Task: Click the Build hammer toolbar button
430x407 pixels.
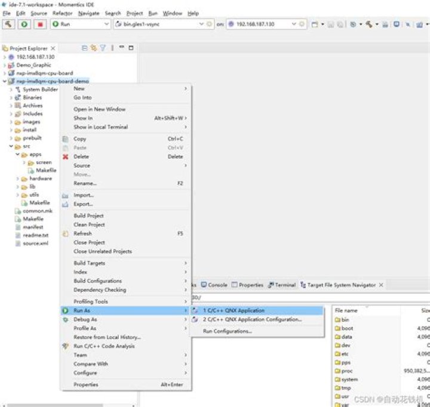Action: (x=8, y=24)
